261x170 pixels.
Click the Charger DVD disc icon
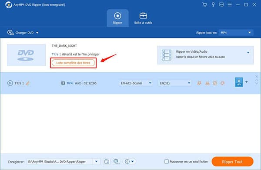click(x=10, y=33)
